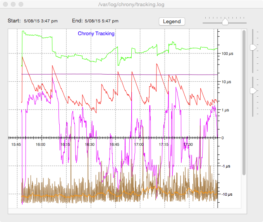Click the 100 µs axis label
This screenshot has width=263, height=222.
point(227,54)
